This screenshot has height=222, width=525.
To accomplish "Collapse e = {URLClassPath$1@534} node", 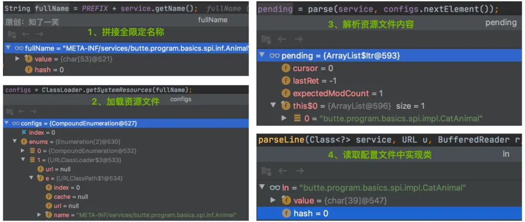I will pyautogui.click(x=31, y=178).
